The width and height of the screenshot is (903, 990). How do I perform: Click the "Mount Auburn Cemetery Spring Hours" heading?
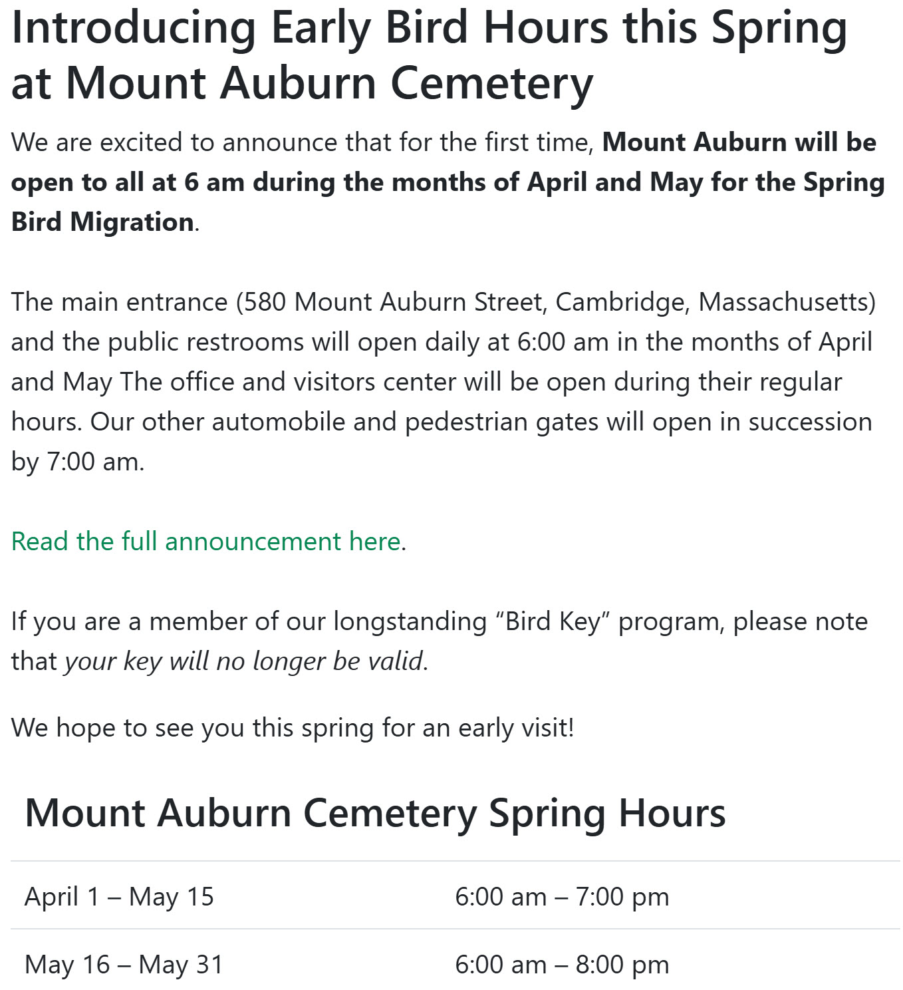coord(375,813)
